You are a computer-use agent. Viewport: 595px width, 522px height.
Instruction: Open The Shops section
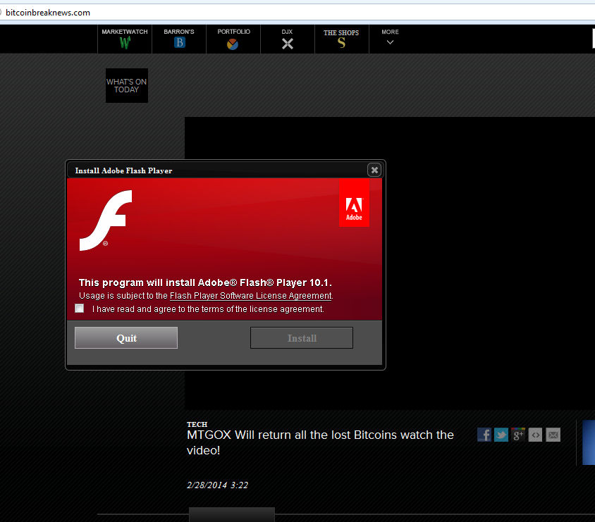pyautogui.click(x=341, y=42)
